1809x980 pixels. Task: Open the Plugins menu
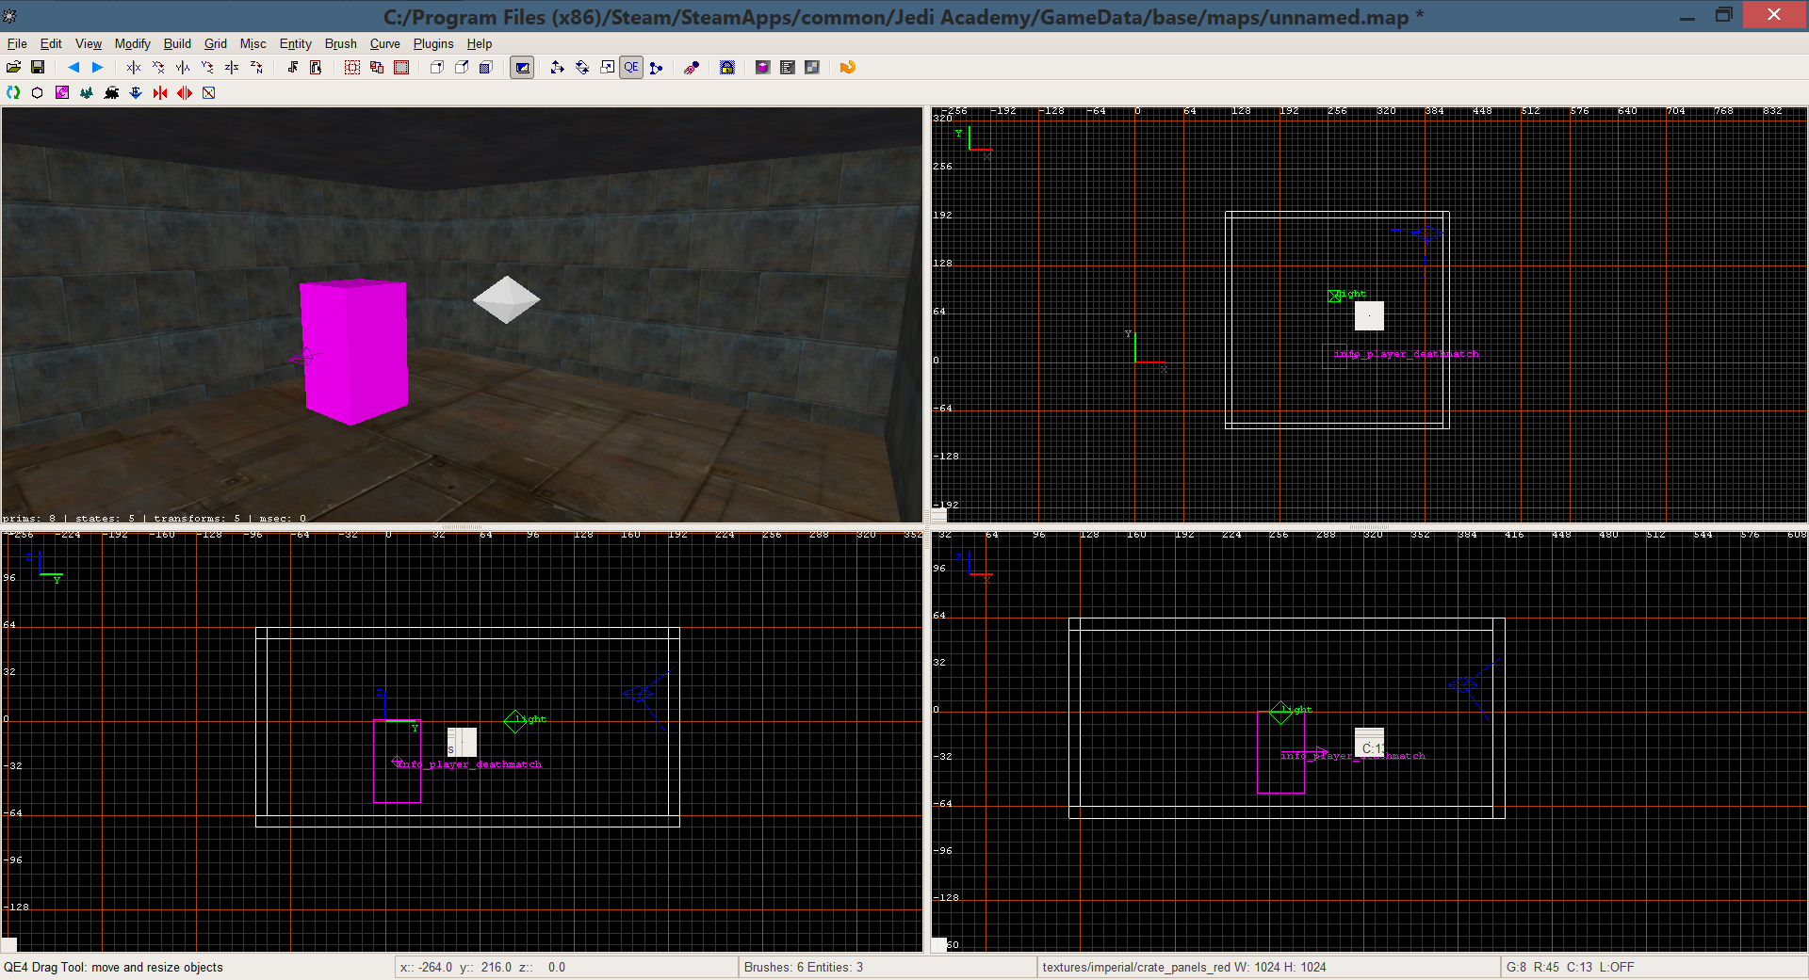(433, 43)
